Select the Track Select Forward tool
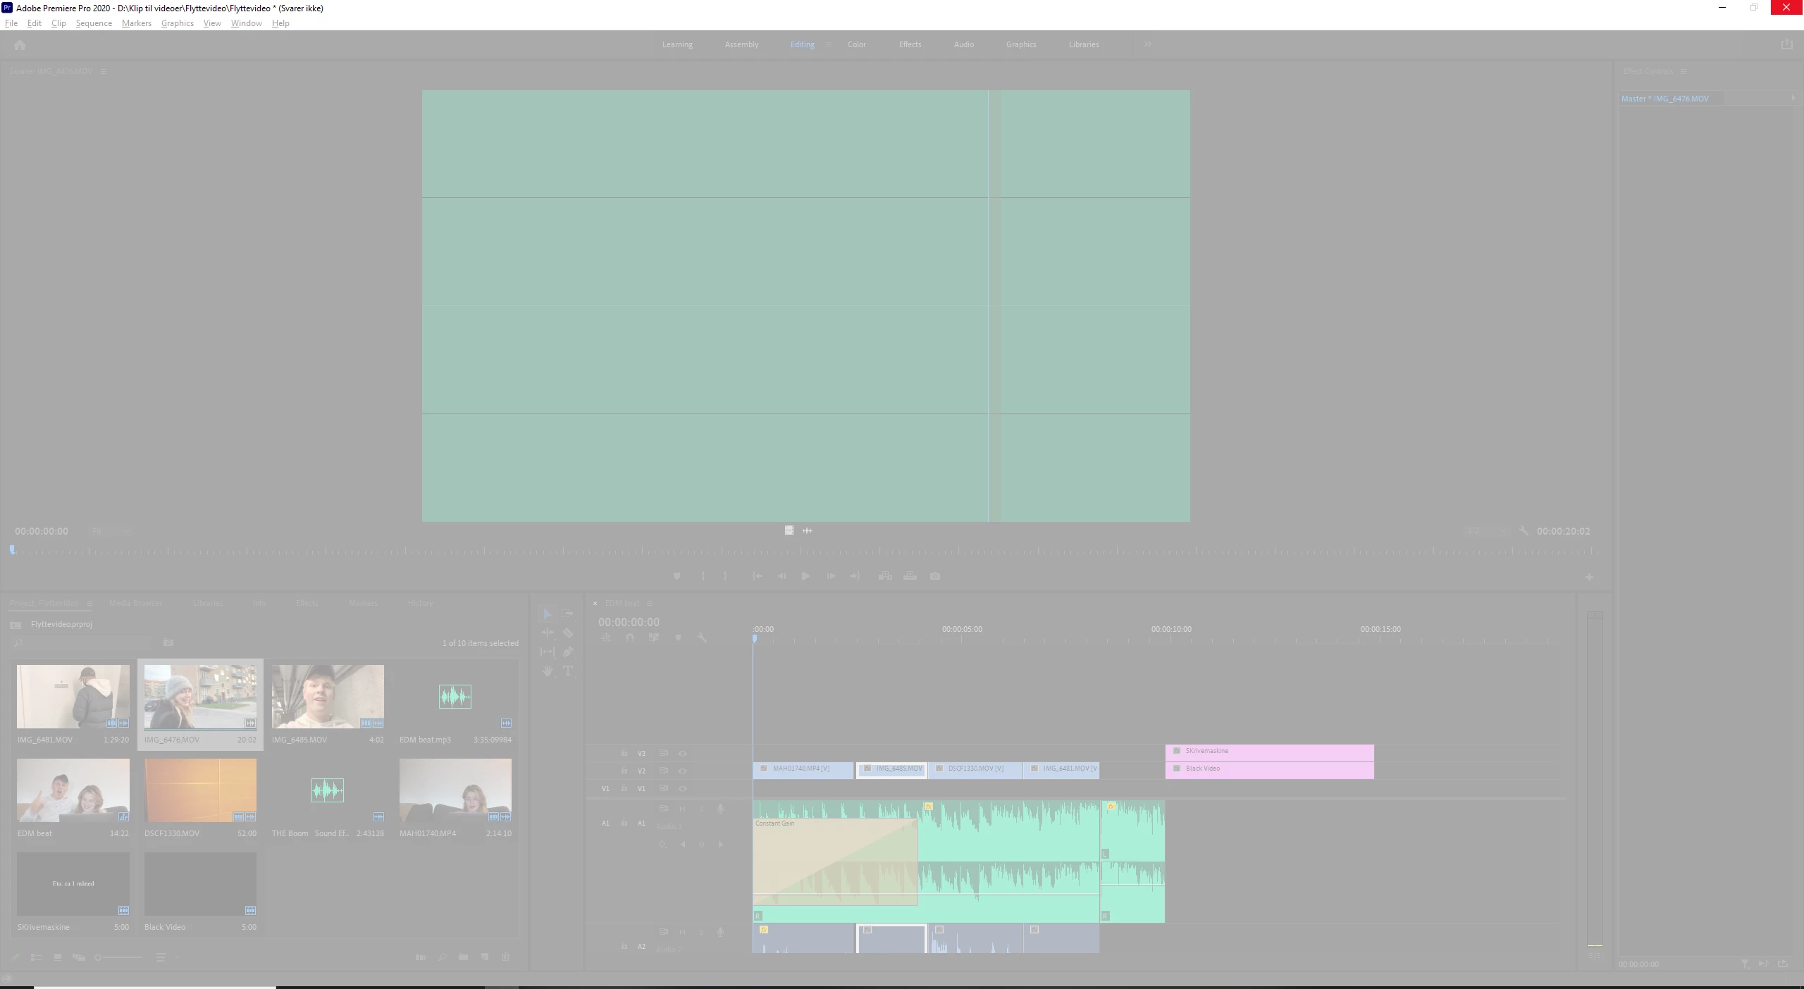Viewport: 1804px width, 989px height. (x=568, y=614)
